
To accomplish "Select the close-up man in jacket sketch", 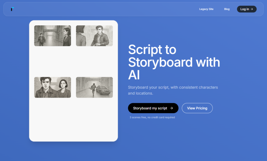I will [x=94, y=36].
